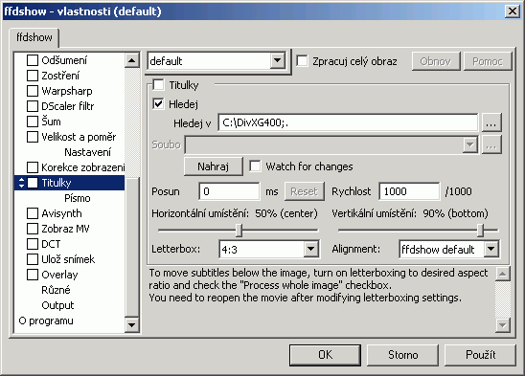
Task: Confirm with the OK button
Action: point(325,355)
